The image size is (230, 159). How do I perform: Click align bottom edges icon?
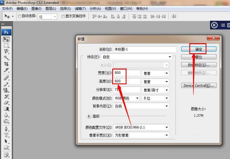click(x=105, y=16)
